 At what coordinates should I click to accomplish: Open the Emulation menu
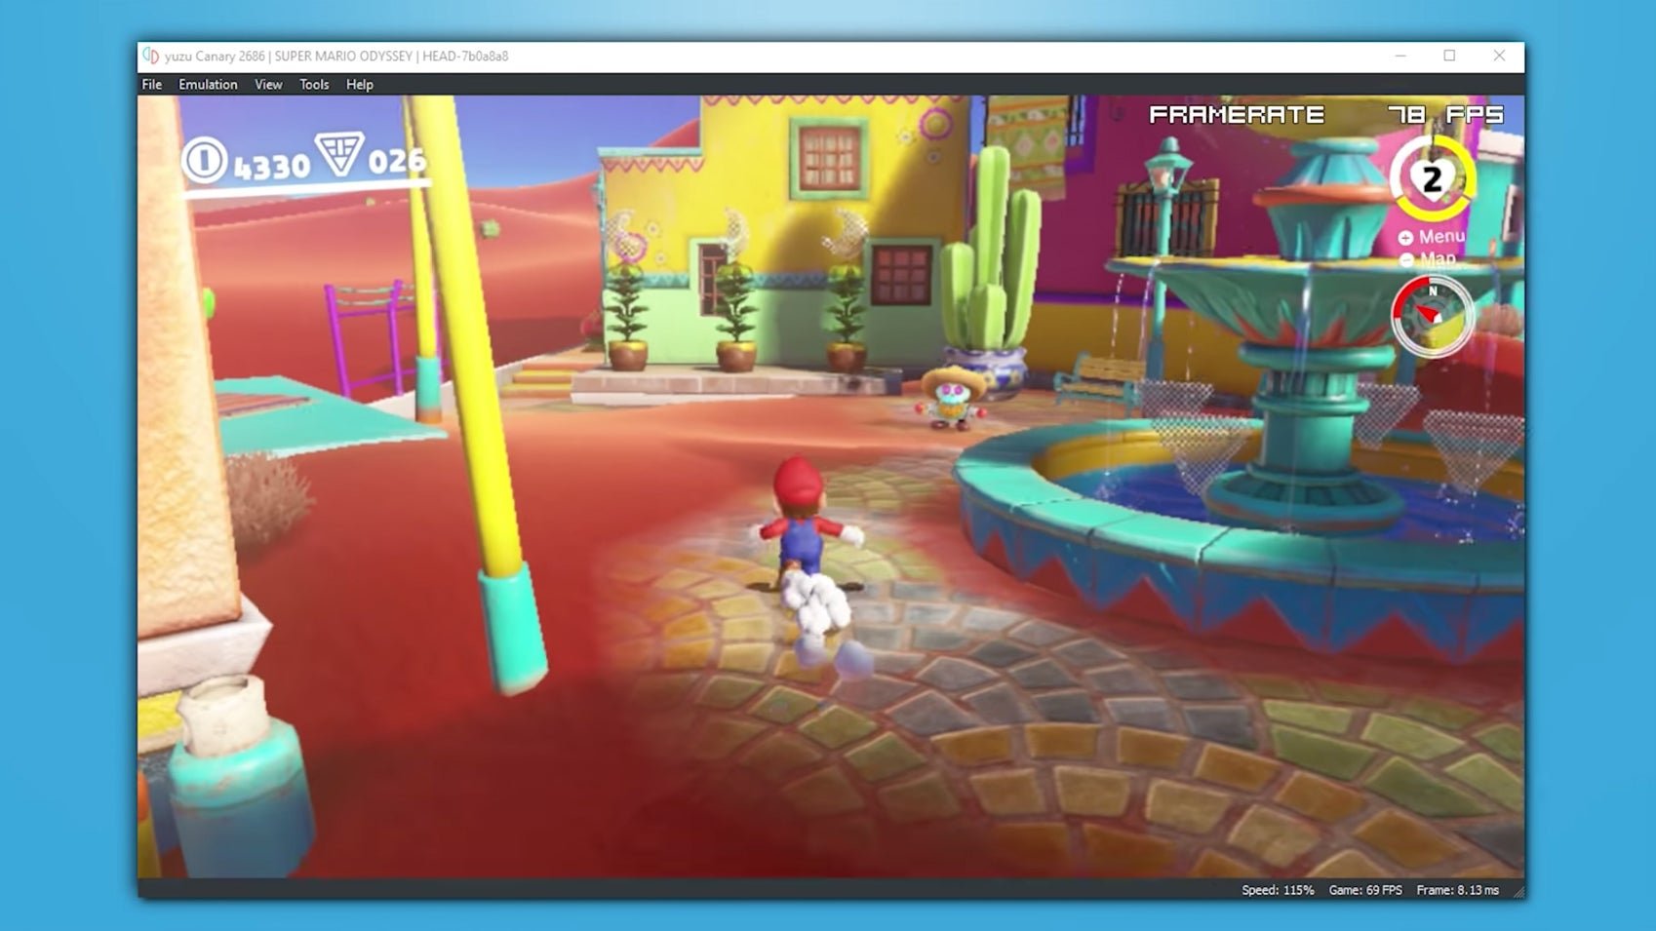(208, 85)
